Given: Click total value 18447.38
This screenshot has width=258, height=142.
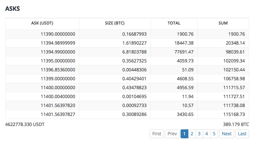Looking at the screenshot, I should coord(184,43).
